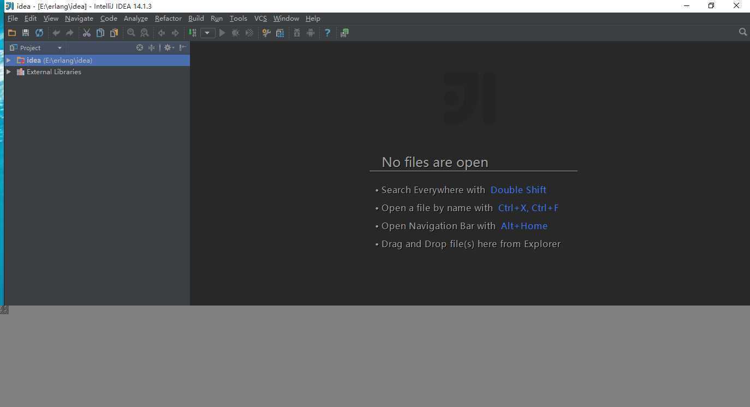
Task: Open the Build menu
Action: (x=196, y=18)
